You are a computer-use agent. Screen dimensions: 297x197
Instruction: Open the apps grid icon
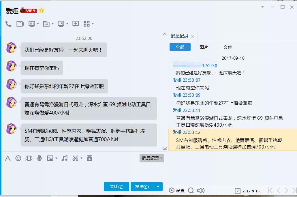[87, 24]
